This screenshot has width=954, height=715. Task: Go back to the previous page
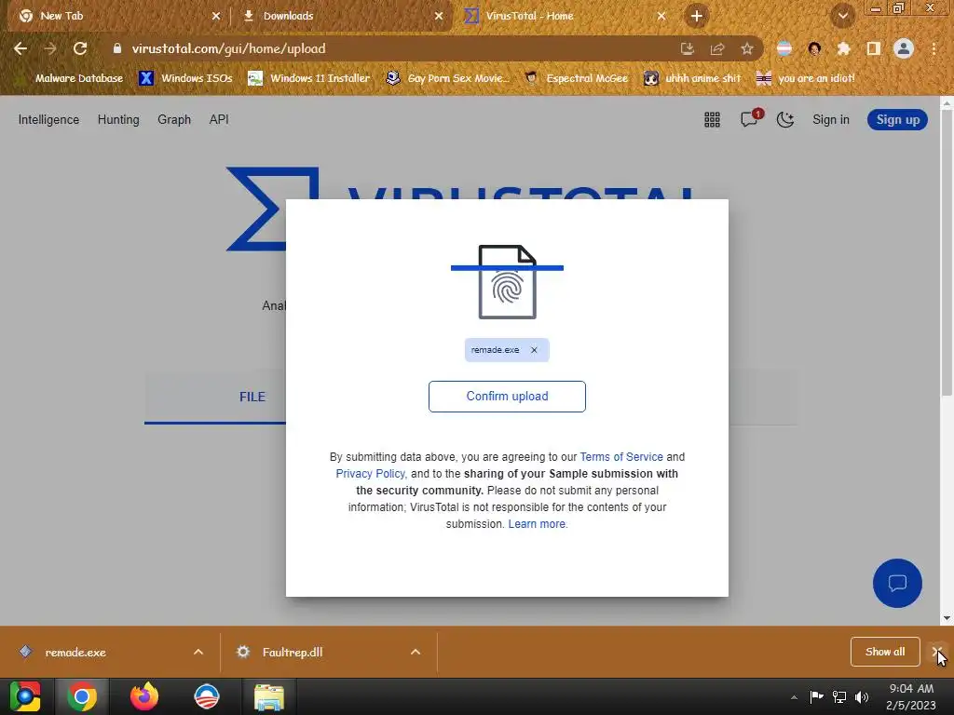20,48
